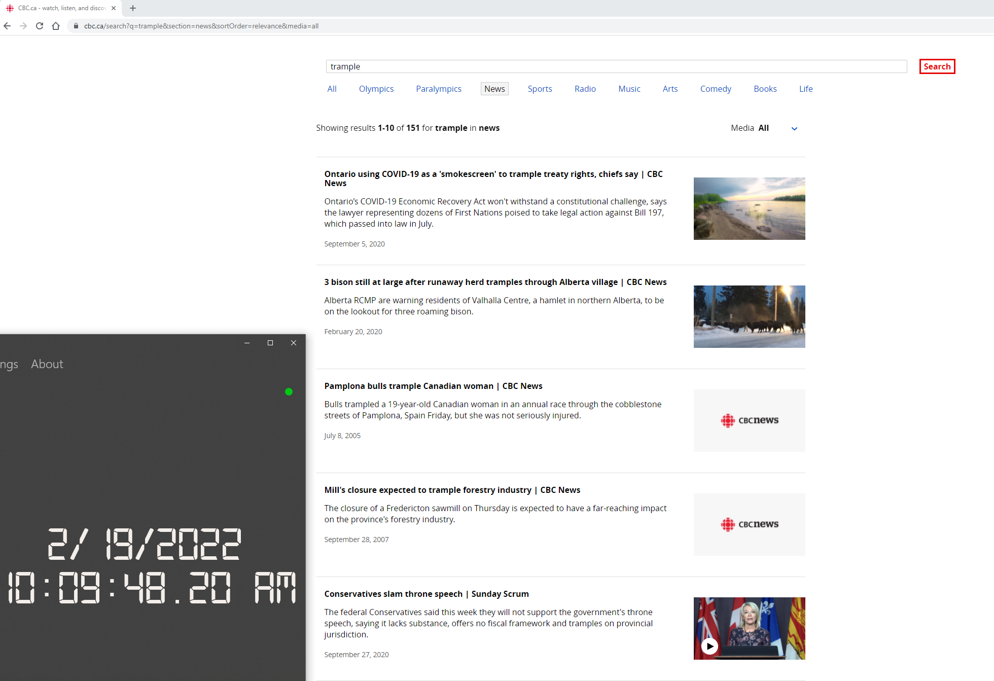Click the browser back arrow

coord(7,26)
